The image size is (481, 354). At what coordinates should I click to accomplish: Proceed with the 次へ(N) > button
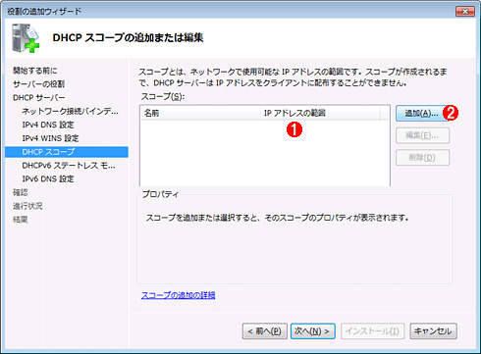[312, 331]
